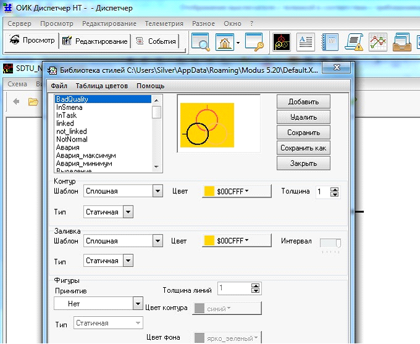The height and width of the screenshot is (344, 420).
Task: Click the window with key icon
Action: tap(254, 42)
